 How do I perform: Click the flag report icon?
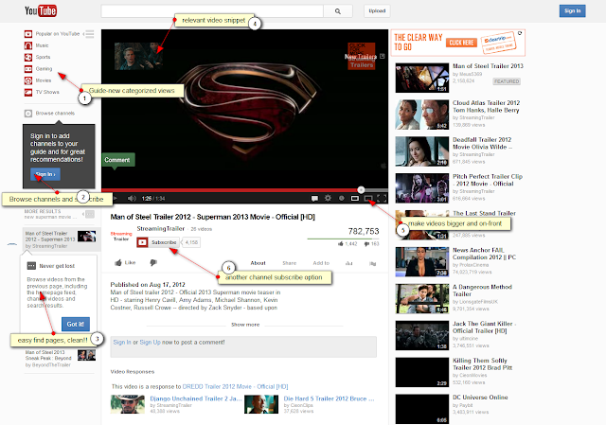pyautogui.click(x=372, y=263)
